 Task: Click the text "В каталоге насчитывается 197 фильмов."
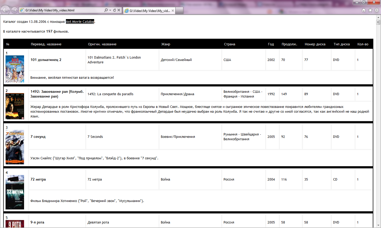coord(36,32)
